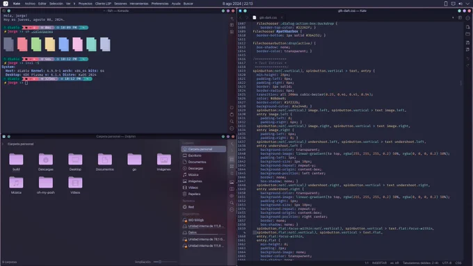Click the KDE Connect phone tray icon
Image resolution: width=473 pixels, height=266 pixels.
tap(446, 3)
